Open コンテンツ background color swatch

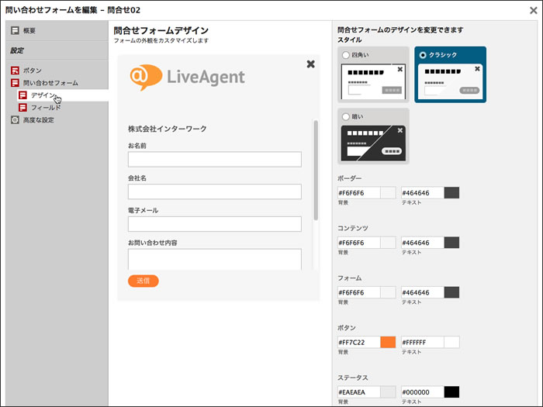(388, 243)
